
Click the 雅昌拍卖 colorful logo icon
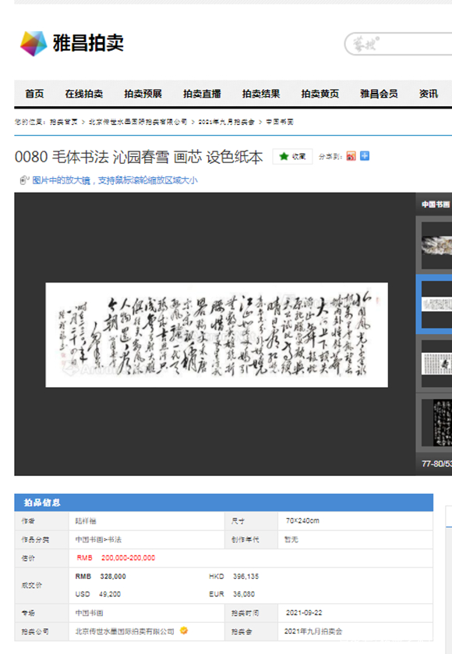[34, 44]
